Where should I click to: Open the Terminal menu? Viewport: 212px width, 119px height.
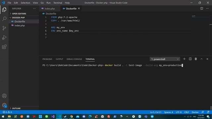(58, 3)
